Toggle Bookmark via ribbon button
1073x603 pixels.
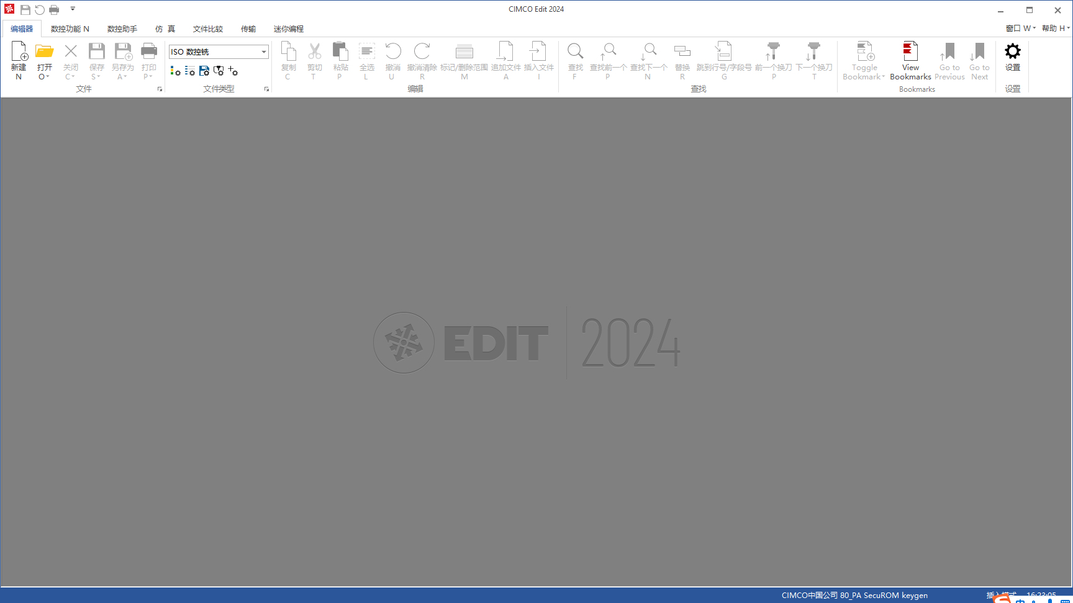click(864, 61)
